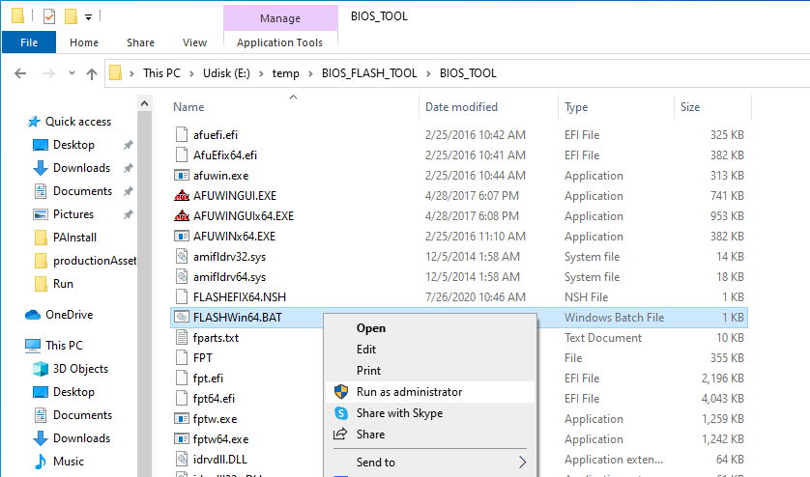
Task: Click the FLASHWin64.BAT batch file icon
Action: 182,317
